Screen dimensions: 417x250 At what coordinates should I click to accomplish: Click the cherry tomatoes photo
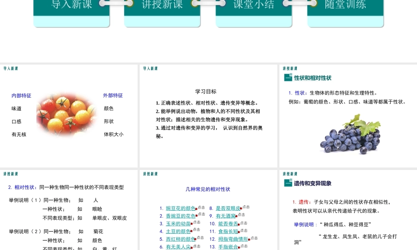pyautogui.click(x=66, y=114)
